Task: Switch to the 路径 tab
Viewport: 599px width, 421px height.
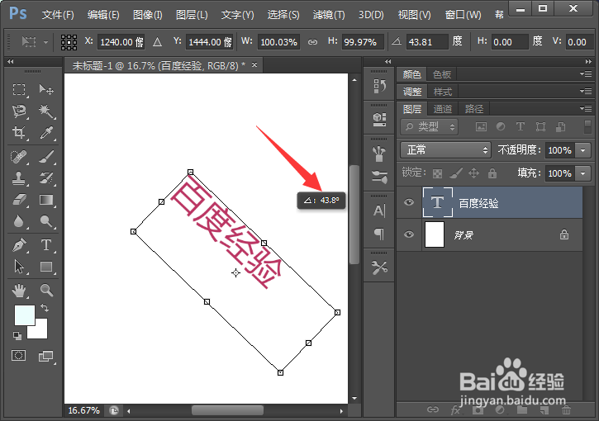Action: pyautogui.click(x=474, y=109)
